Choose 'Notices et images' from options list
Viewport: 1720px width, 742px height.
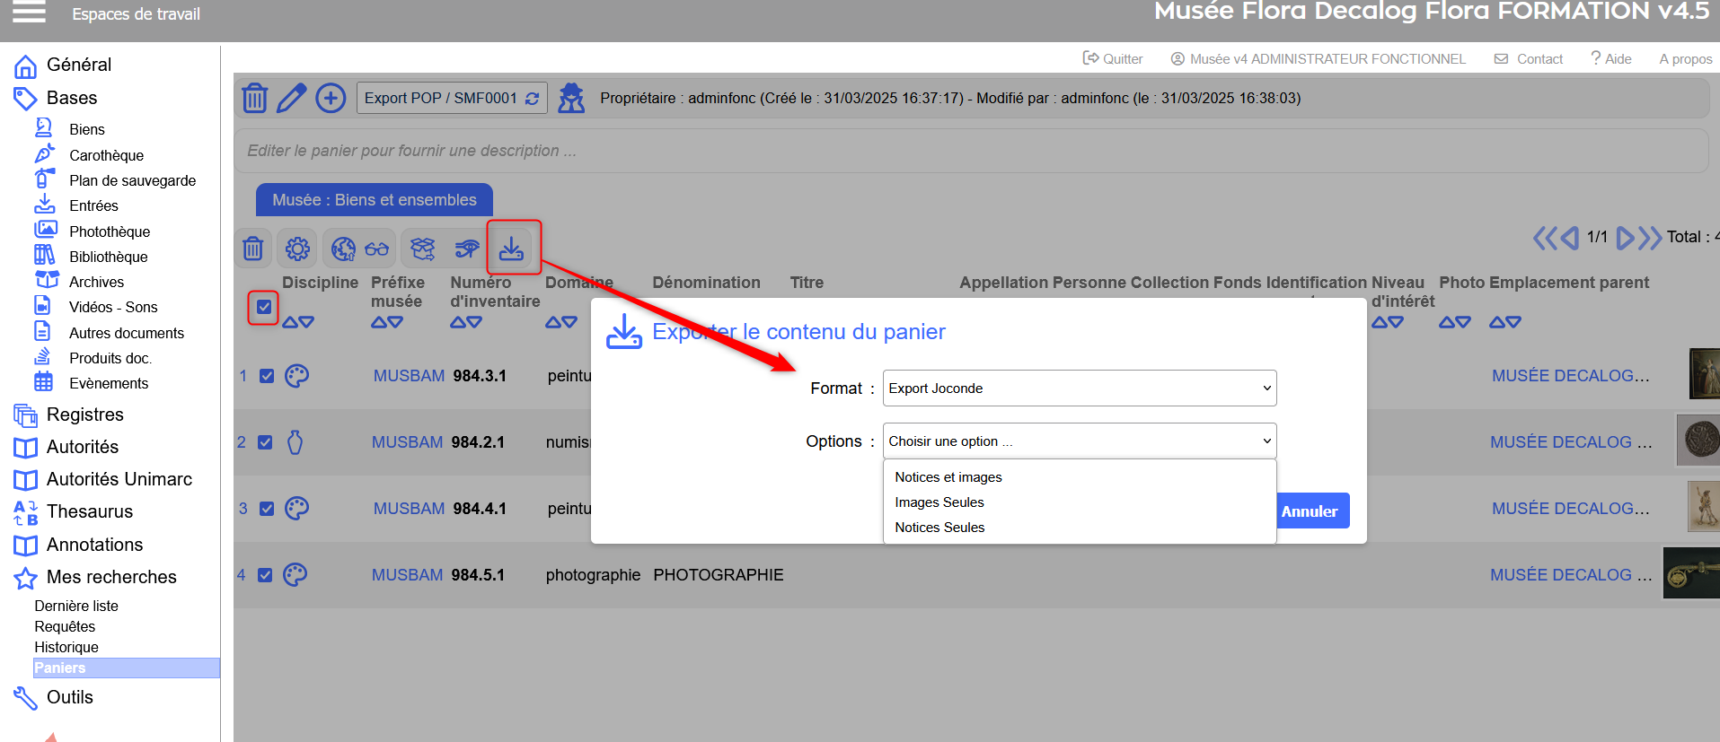click(x=948, y=477)
